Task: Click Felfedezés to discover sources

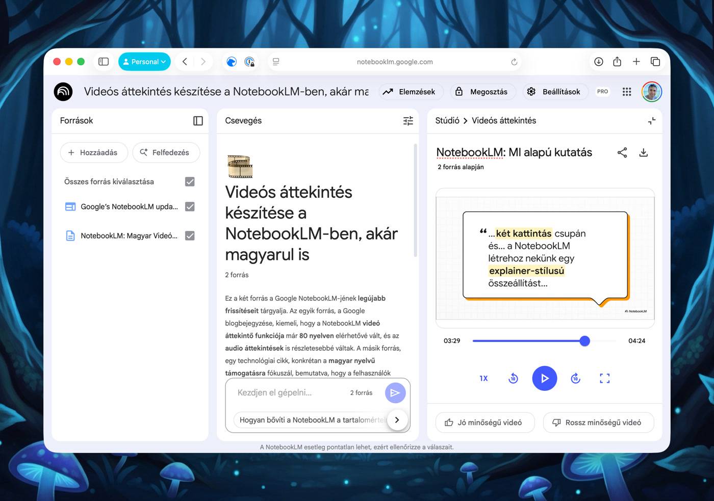Action: 166,152
